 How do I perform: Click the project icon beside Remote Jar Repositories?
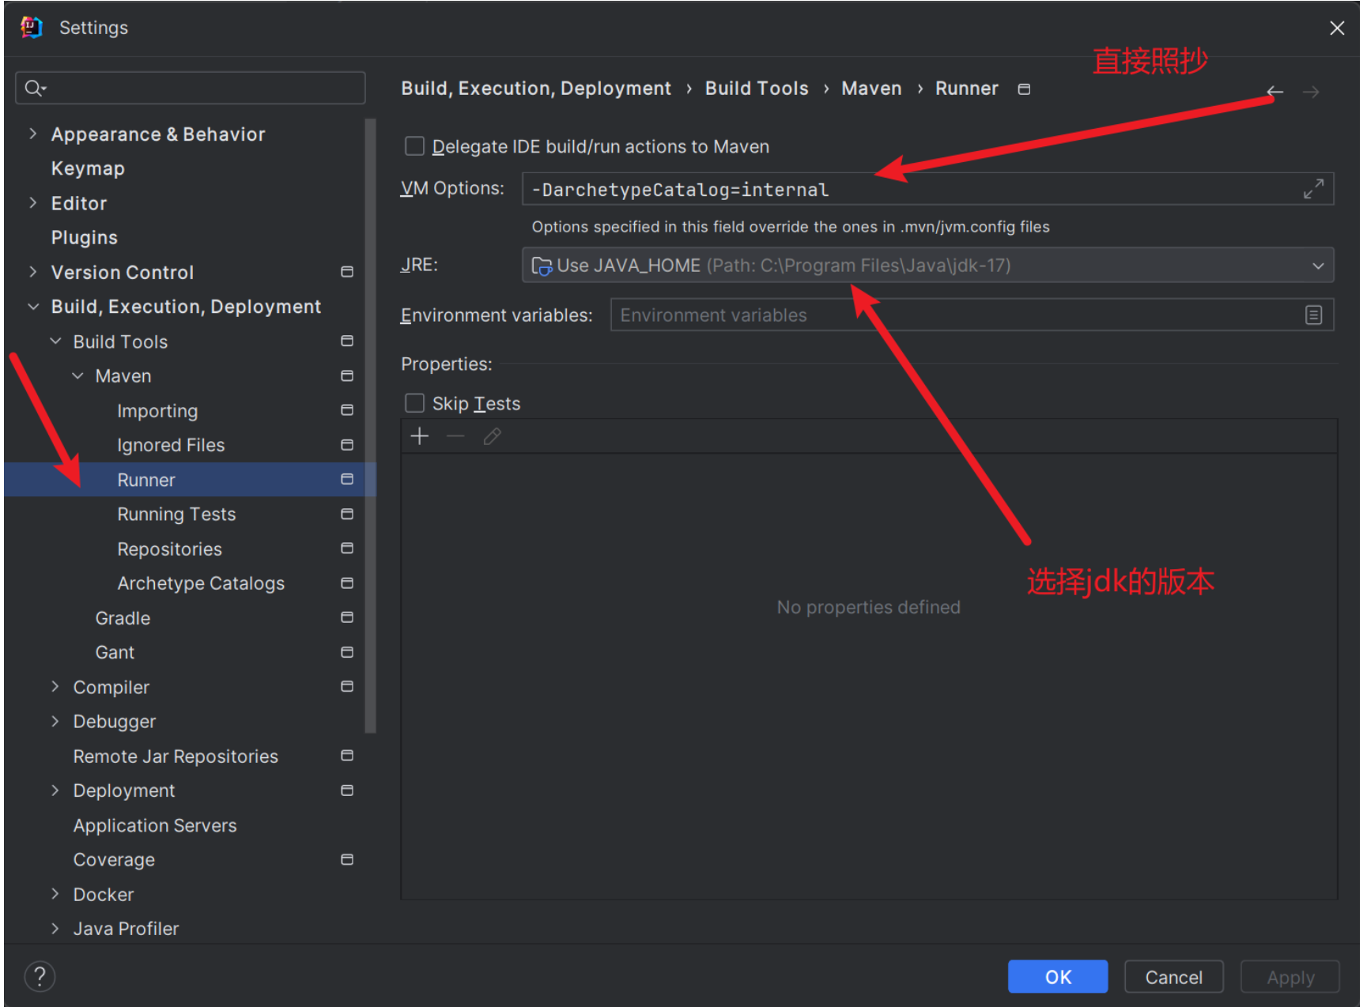click(347, 756)
